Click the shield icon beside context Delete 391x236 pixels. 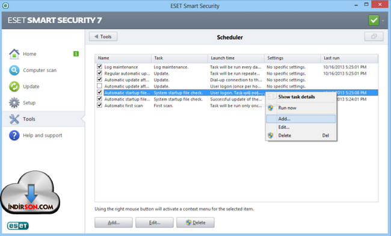click(271, 135)
